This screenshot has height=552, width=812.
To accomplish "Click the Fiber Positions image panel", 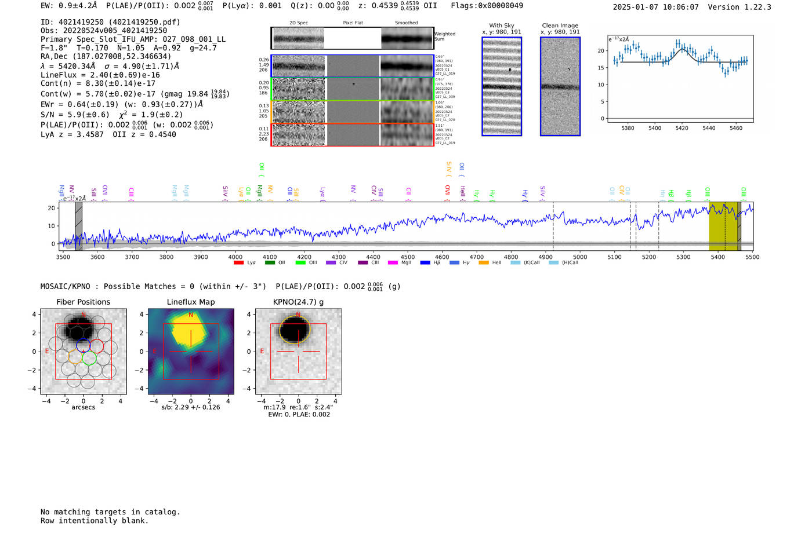I will tap(84, 351).
